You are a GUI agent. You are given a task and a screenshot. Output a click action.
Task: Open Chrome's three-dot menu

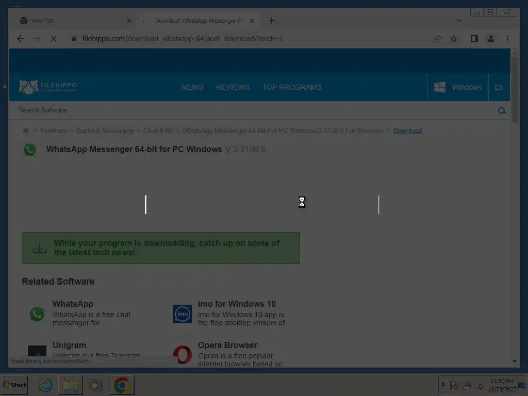[x=507, y=39]
